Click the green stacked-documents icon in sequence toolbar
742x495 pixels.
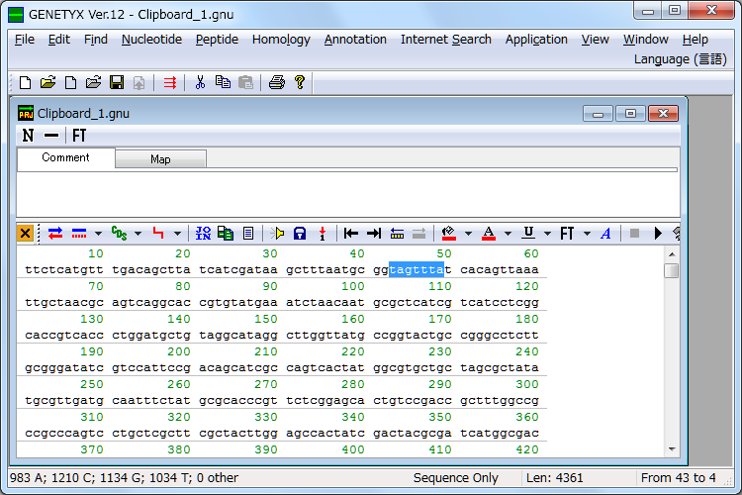tap(226, 233)
